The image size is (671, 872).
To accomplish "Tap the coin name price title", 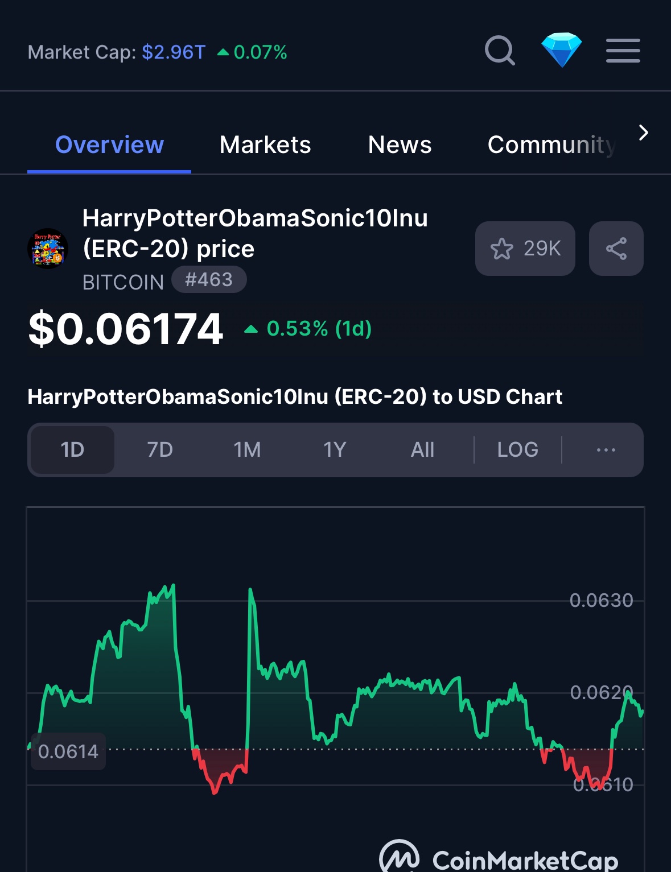I will 255,233.
